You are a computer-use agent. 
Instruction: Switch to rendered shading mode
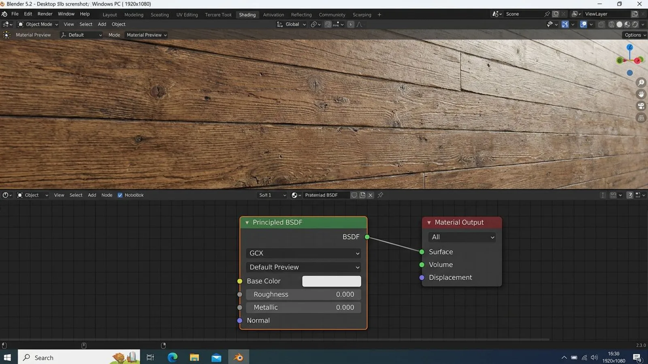(635, 24)
